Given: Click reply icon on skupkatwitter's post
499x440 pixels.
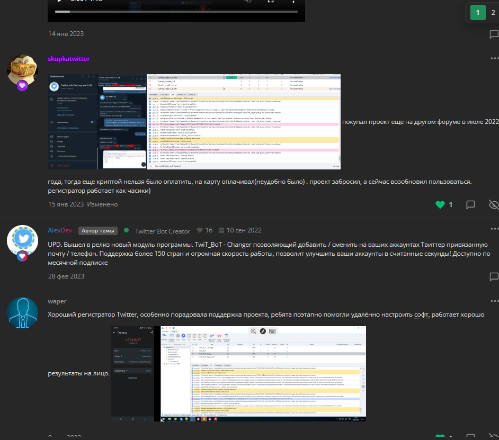Looking at the screenshot, I should pos(470,204).
